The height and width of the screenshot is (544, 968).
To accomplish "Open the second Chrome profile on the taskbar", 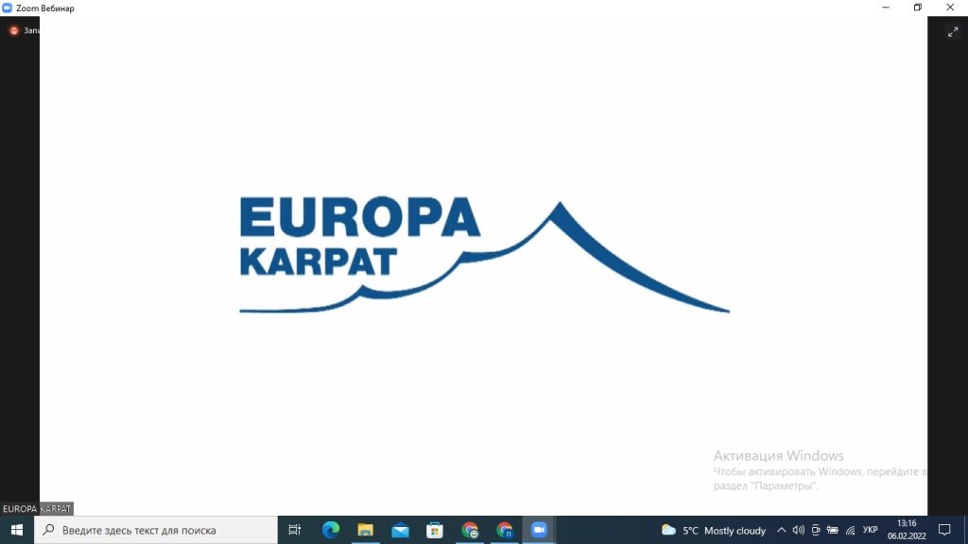I will click(x=505, y=530).
